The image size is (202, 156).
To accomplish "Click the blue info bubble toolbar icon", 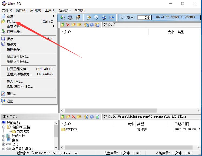I will point(96,17).
